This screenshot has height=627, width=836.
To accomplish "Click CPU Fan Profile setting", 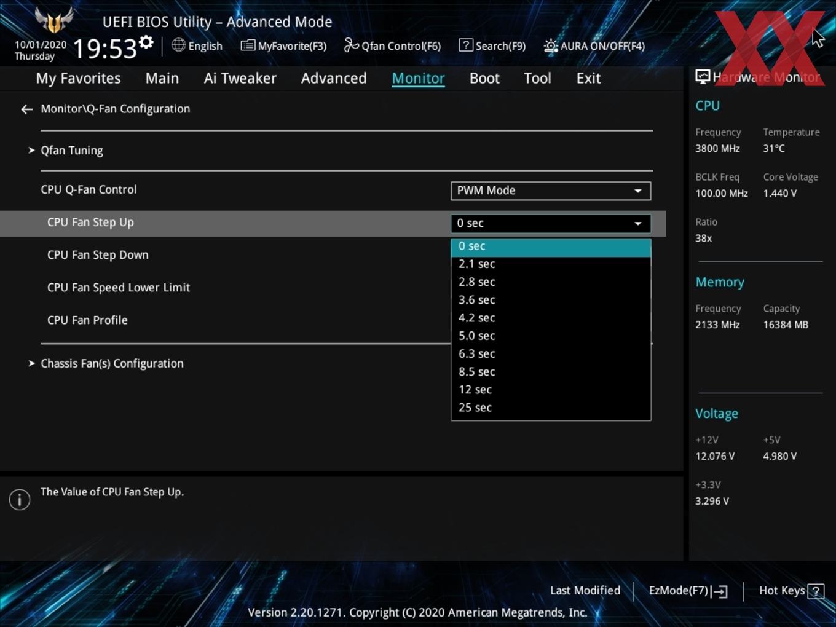I will coord(87,320).
